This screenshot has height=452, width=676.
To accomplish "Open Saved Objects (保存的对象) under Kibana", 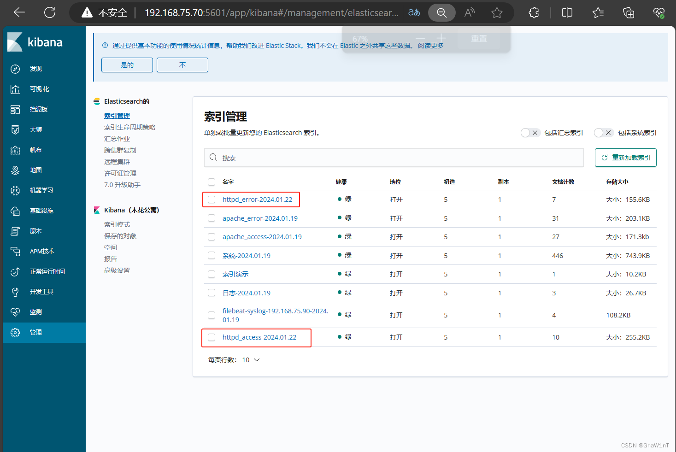I will [x=120, y=236].
